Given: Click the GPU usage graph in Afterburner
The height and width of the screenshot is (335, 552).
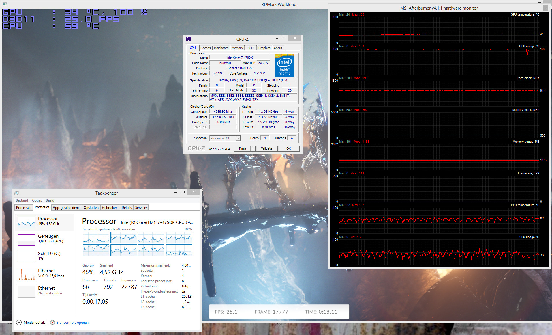Looking at the screenshot, I should 439,62.
